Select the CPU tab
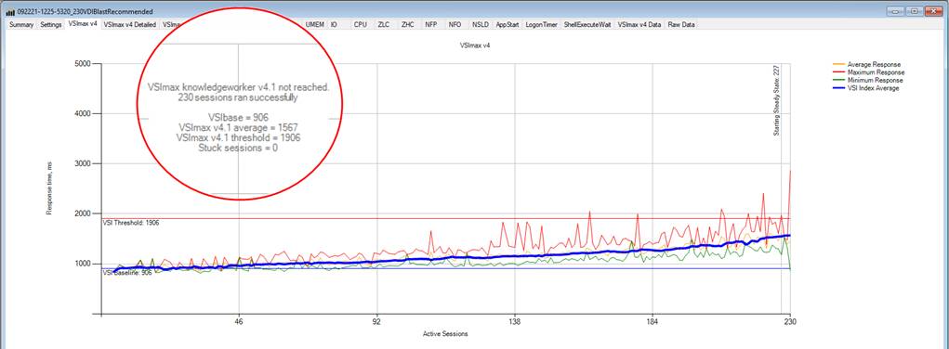 [x=360, y=25]
